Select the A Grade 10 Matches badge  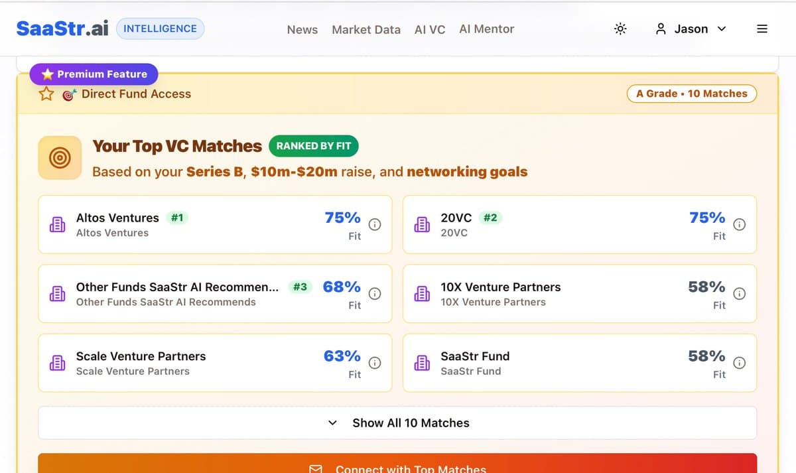click(x=692, y=94)
